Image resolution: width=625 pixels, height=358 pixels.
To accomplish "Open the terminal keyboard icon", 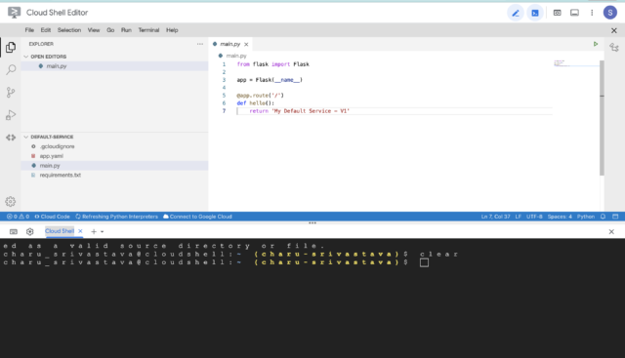I will click(x=14, y=231).
